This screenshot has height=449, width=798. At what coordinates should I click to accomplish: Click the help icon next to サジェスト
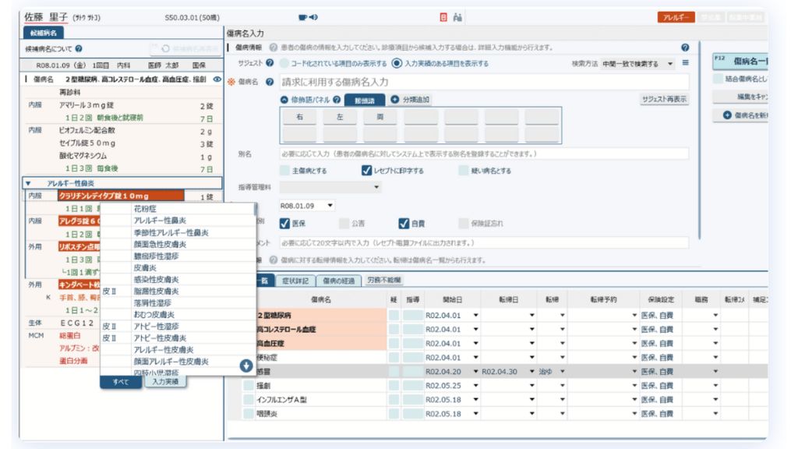(x=269, y=62)
